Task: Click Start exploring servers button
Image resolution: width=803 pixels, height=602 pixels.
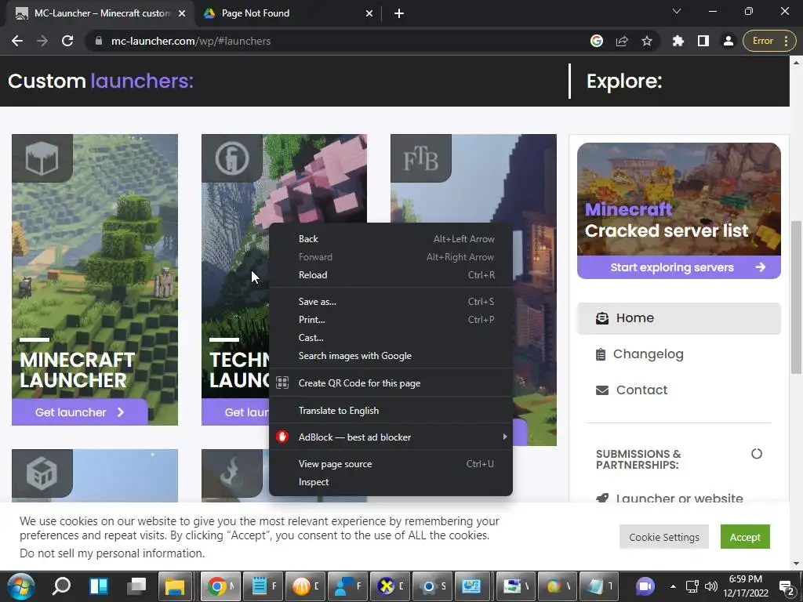Action: point(679,267)
